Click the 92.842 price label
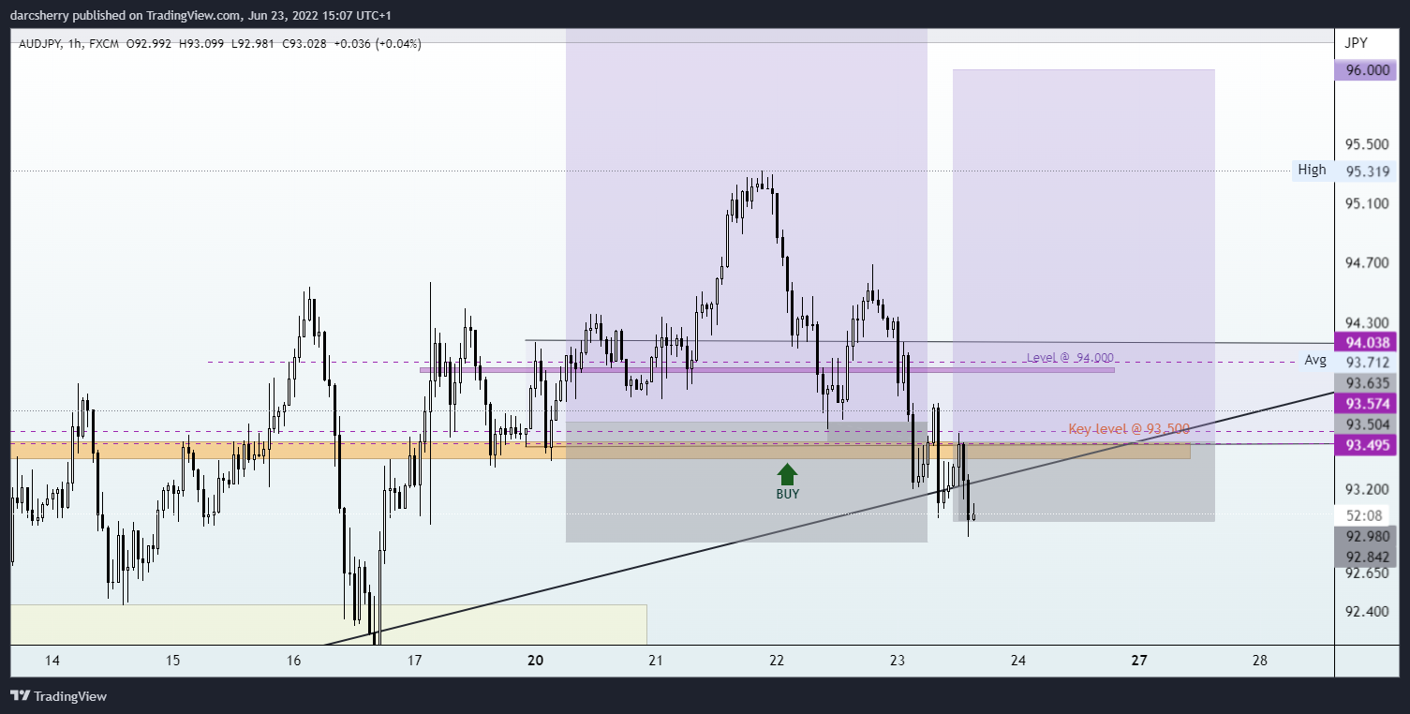The image size is (1410, 714). (x=1366, y=557)
